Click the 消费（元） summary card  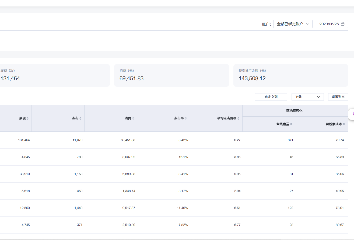coord(171,75)
